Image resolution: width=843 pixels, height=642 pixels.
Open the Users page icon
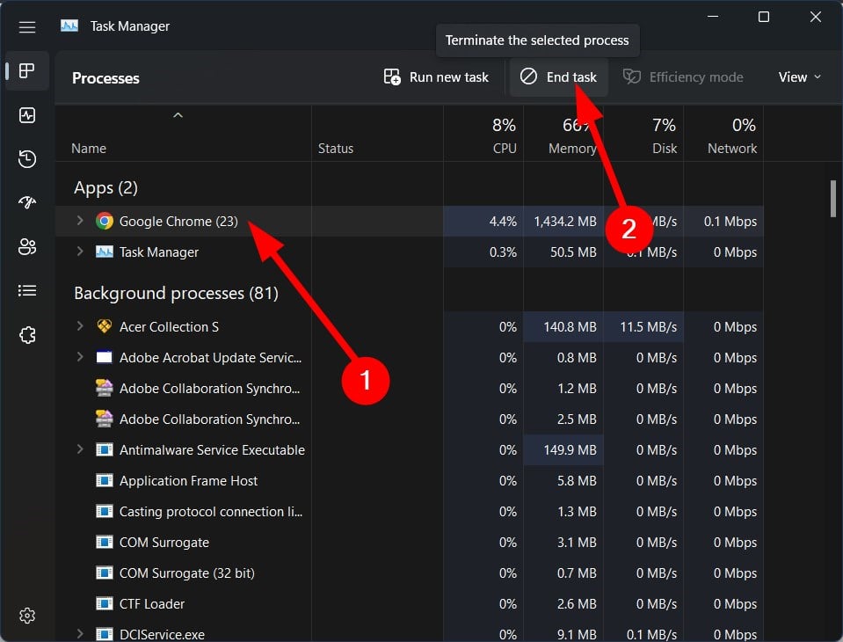pos(27,247)
